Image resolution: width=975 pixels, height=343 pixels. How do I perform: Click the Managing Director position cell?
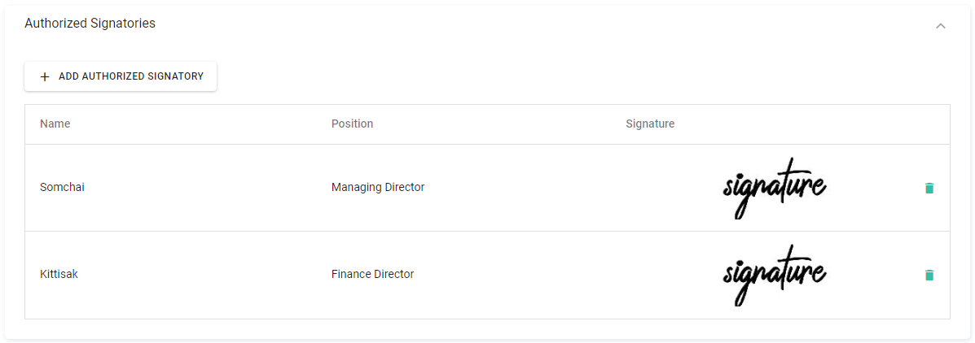tap(378, 187)
